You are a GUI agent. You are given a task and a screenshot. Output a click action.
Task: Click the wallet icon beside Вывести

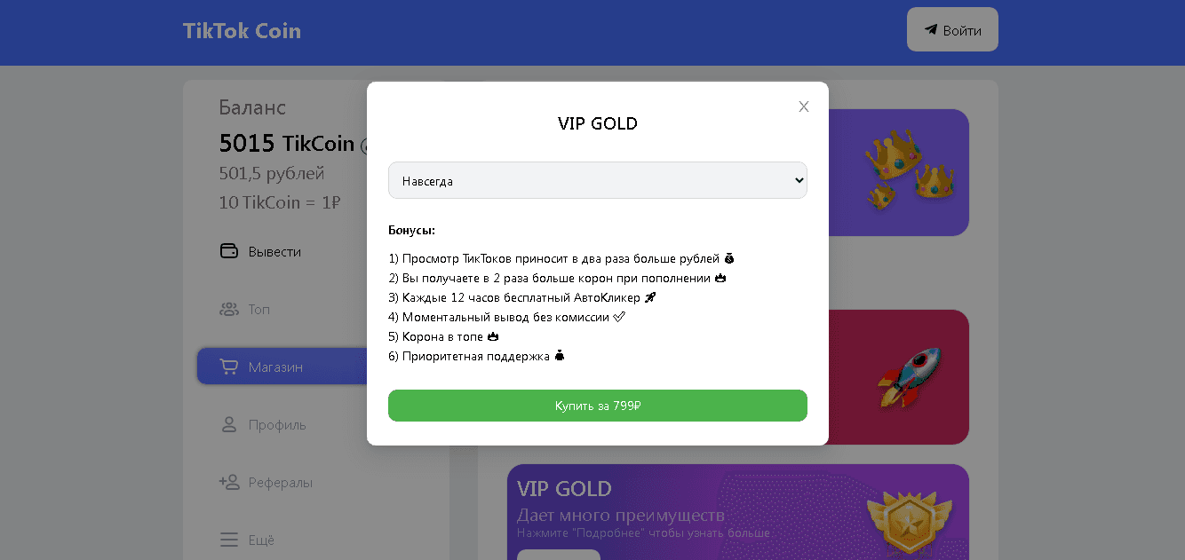[229, 251]
